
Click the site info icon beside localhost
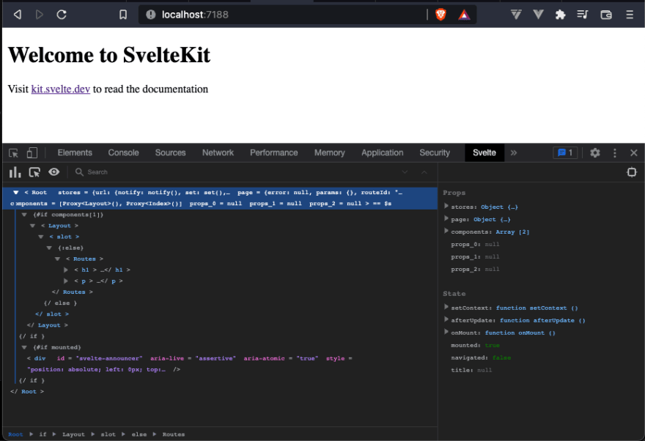(151, 15)
